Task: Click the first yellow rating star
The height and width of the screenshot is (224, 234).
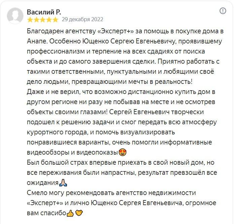Action: [x=30, y=20]
